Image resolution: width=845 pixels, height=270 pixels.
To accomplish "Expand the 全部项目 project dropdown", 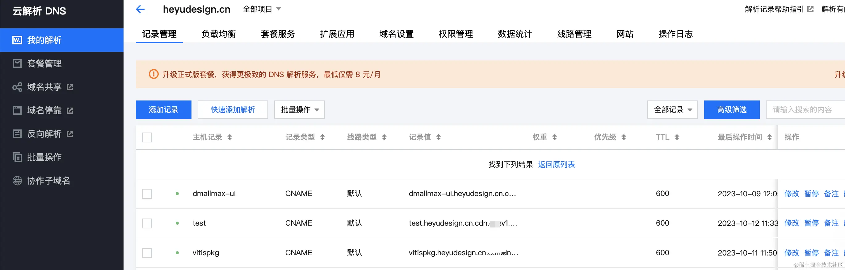I will [262, 9].
